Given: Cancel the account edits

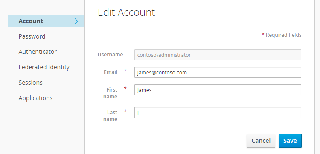Looking at the screenshot, I should point(261,141).
